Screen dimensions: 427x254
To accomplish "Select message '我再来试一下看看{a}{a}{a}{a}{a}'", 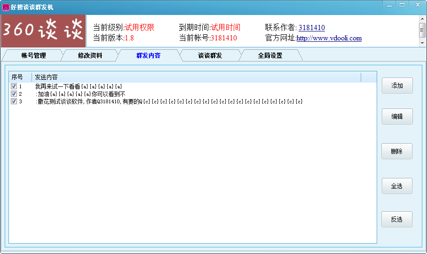I will (x=79, y=86).
